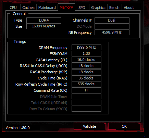Click the Command Rate (CR) label

click(x=50, y=90)
